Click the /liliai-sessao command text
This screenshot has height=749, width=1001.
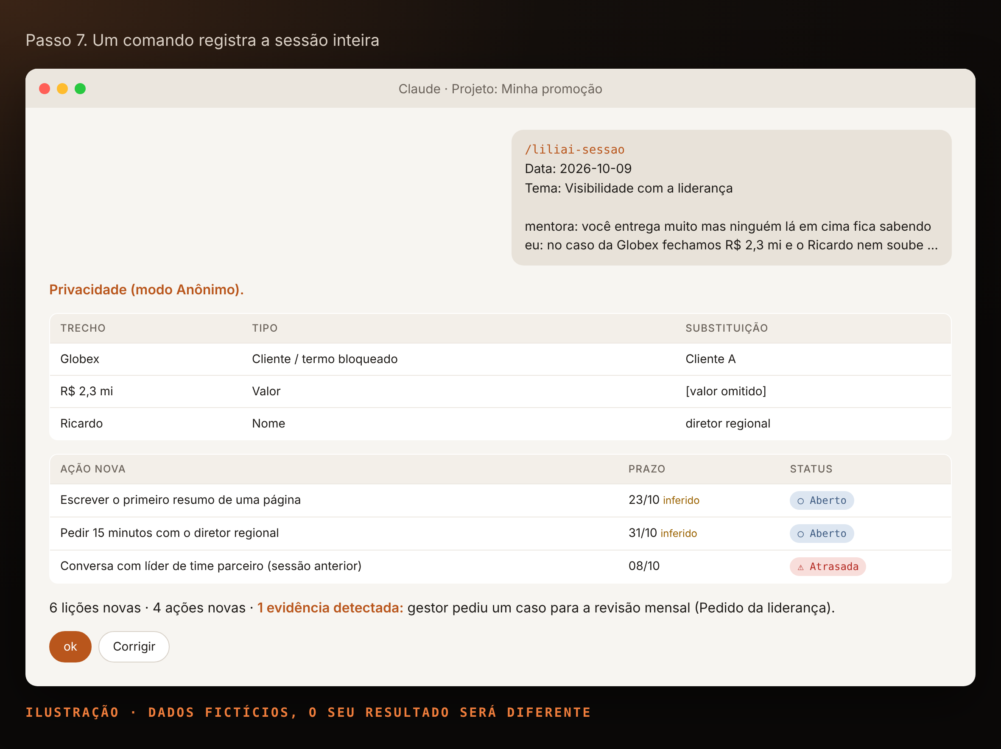click(574, 149)
